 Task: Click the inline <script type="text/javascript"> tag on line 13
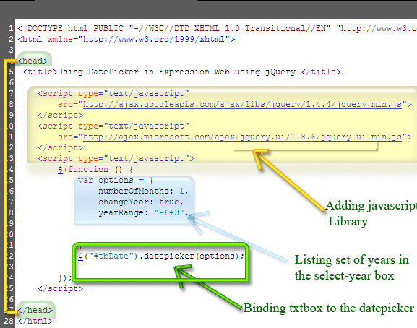point(116,159)
